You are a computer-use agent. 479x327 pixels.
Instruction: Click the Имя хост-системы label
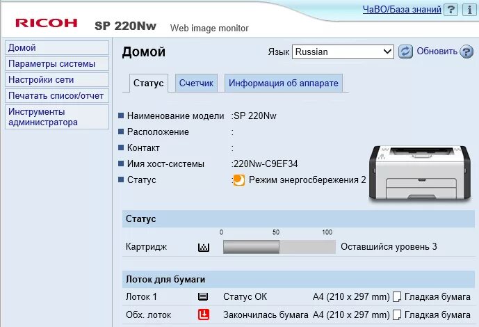(x=165, y=163)
